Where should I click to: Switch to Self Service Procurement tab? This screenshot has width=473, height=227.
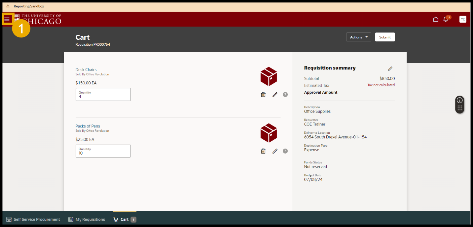pos(33,219)
